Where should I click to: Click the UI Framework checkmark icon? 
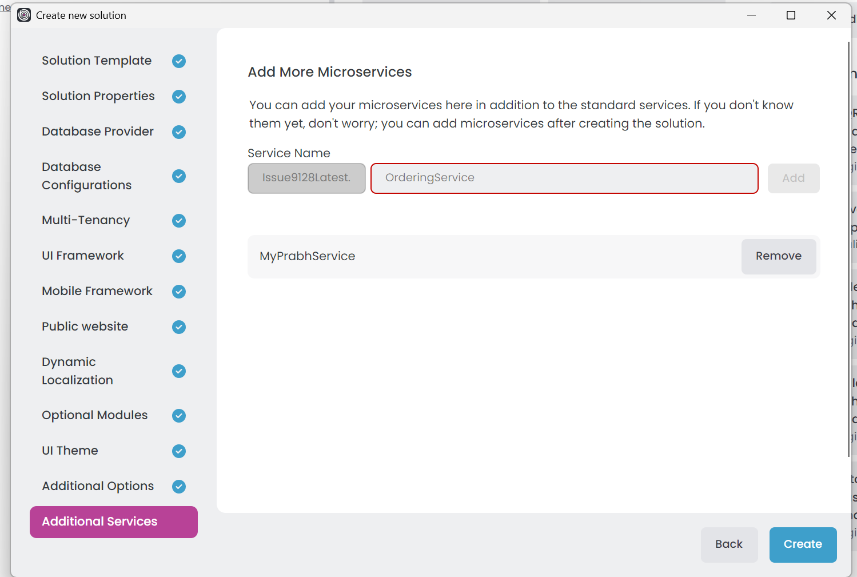coord(179,256)
